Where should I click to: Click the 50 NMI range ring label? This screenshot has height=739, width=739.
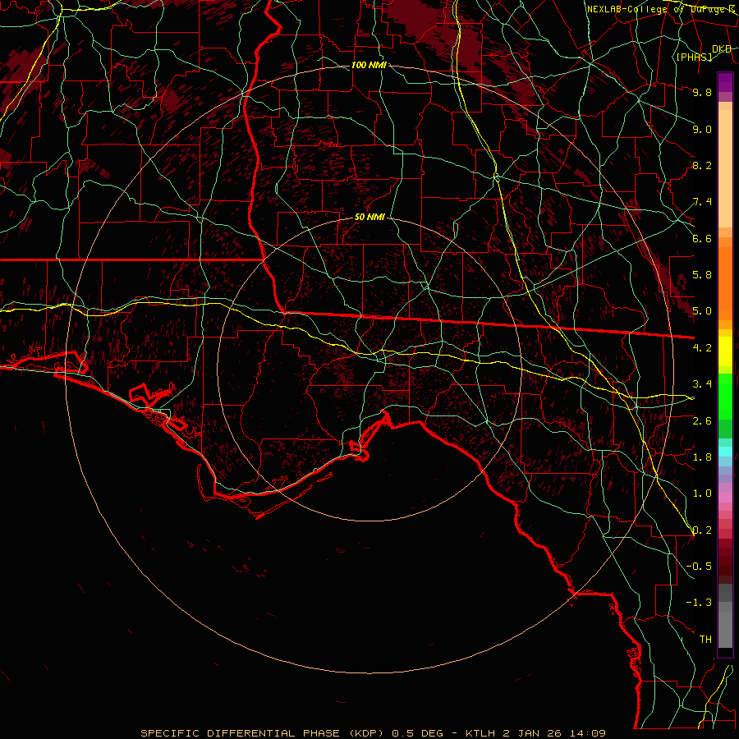[369, 218]
